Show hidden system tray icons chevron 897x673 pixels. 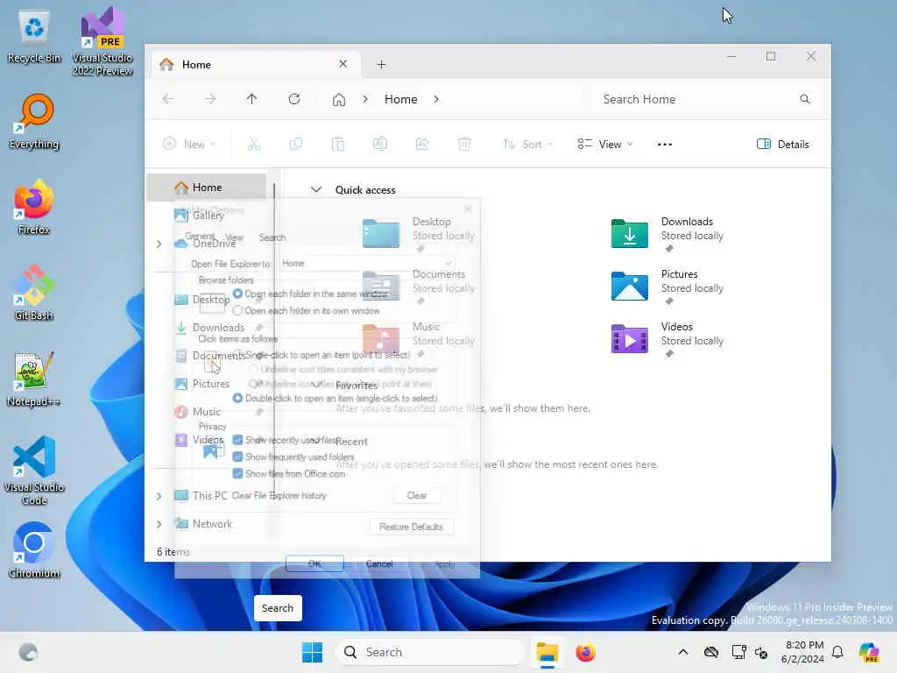(683, 652)
